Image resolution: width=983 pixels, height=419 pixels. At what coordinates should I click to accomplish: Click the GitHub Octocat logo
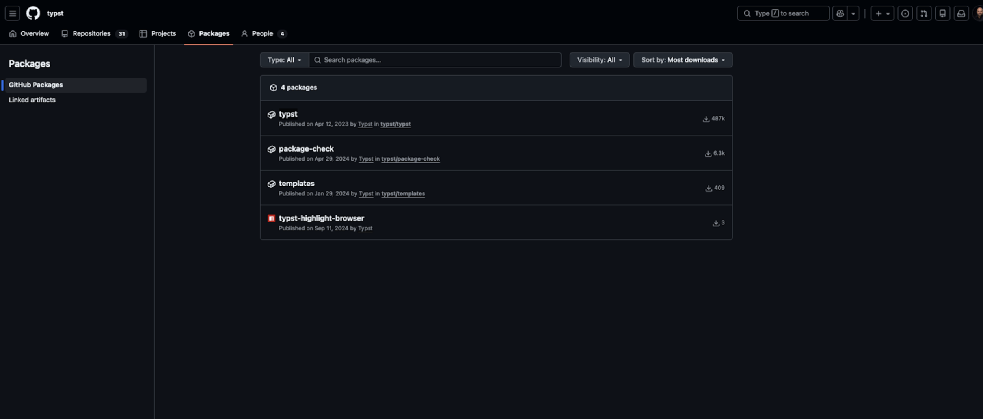[x=33, y=13]
